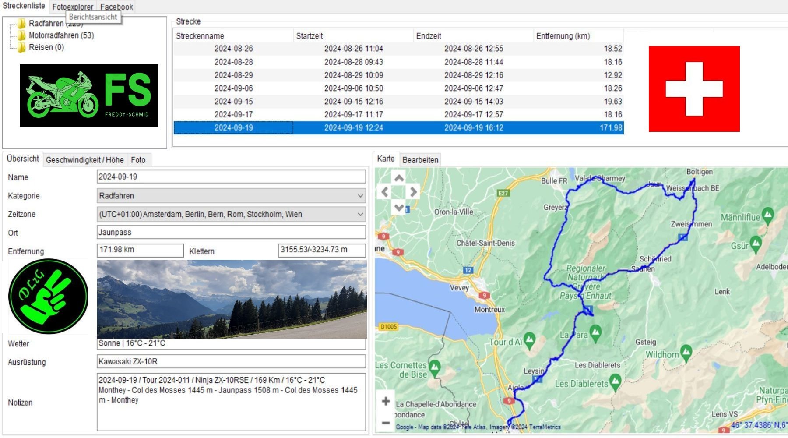Switch to the Streckenliste tab

(x=24, y=6)
